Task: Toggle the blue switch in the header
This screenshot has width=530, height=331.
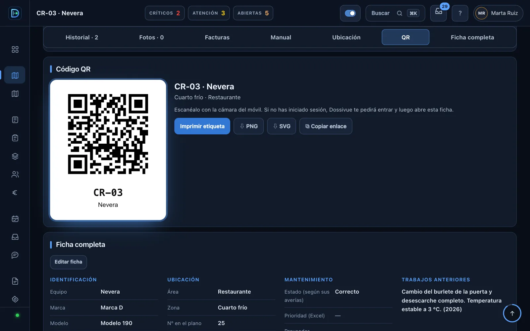Action: pos(350,13)
